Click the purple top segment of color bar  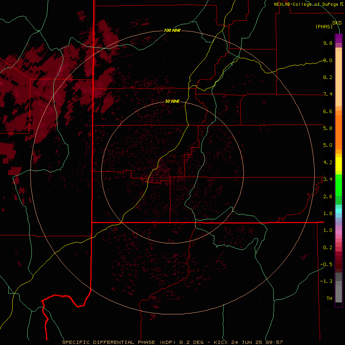pyautogui.click(x=338, y=38)
